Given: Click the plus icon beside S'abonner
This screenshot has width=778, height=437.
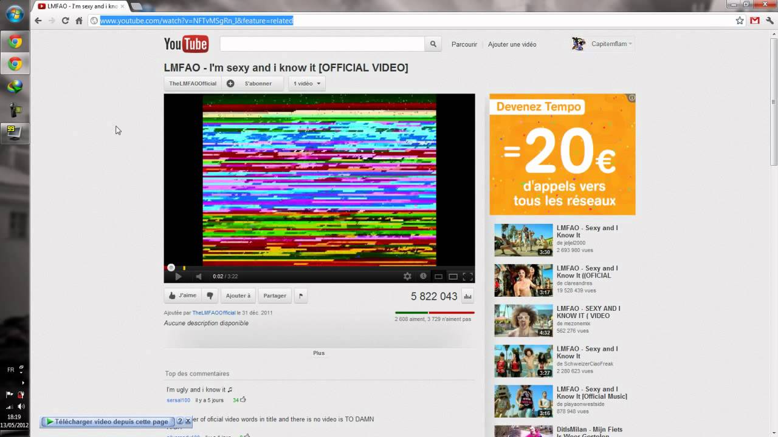Looking at the screenshot, I should tap(230, 83).
